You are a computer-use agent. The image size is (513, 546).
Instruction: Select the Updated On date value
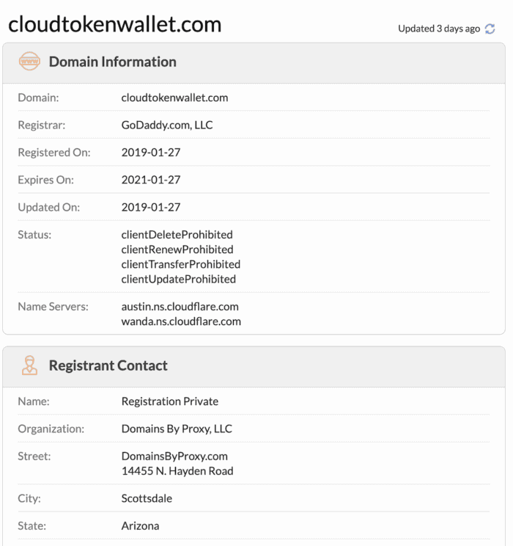150,207
